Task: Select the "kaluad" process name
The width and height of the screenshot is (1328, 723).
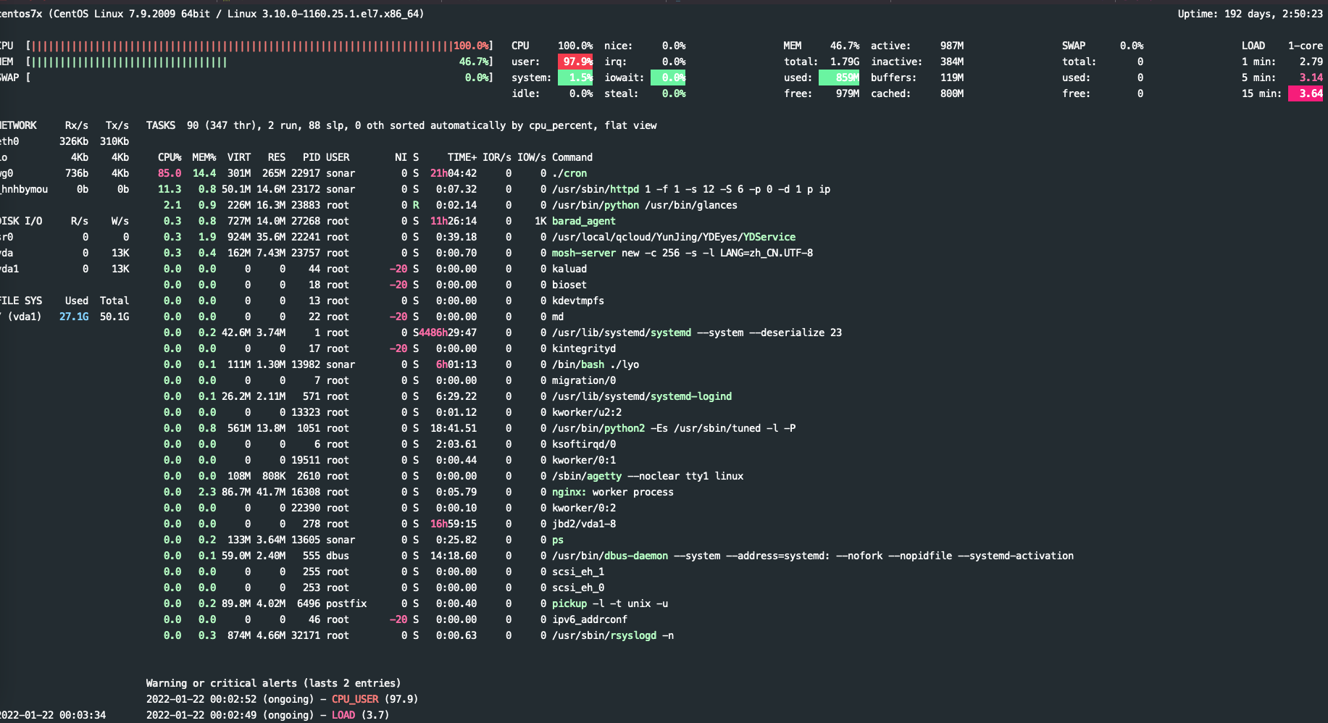Action: point(569,269)
